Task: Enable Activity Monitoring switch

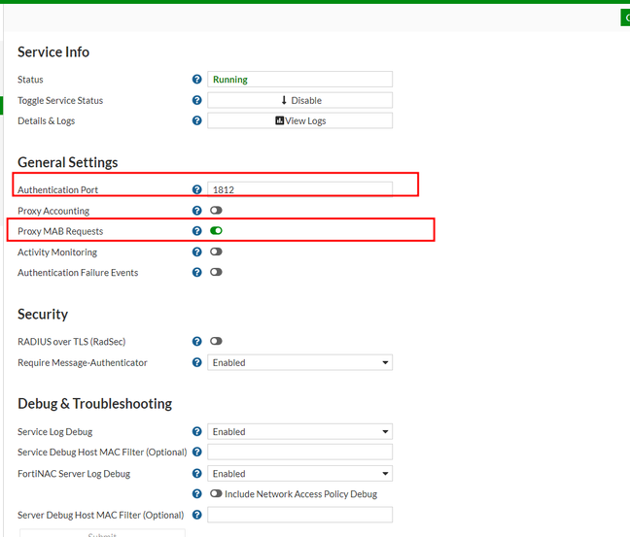Action: pos(216,252)
